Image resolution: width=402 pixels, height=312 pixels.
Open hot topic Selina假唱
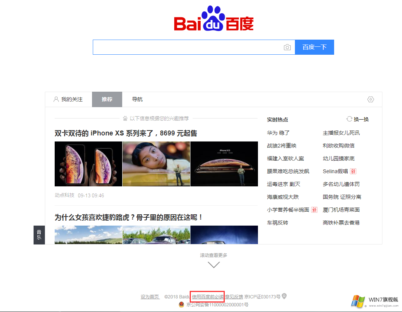(x=335, y=171)
